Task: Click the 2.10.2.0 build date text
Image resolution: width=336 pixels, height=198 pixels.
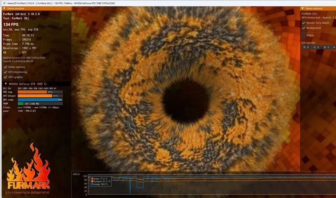Action: tap(28, 193)
